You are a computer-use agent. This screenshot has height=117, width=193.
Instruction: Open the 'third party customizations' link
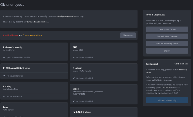38,22
